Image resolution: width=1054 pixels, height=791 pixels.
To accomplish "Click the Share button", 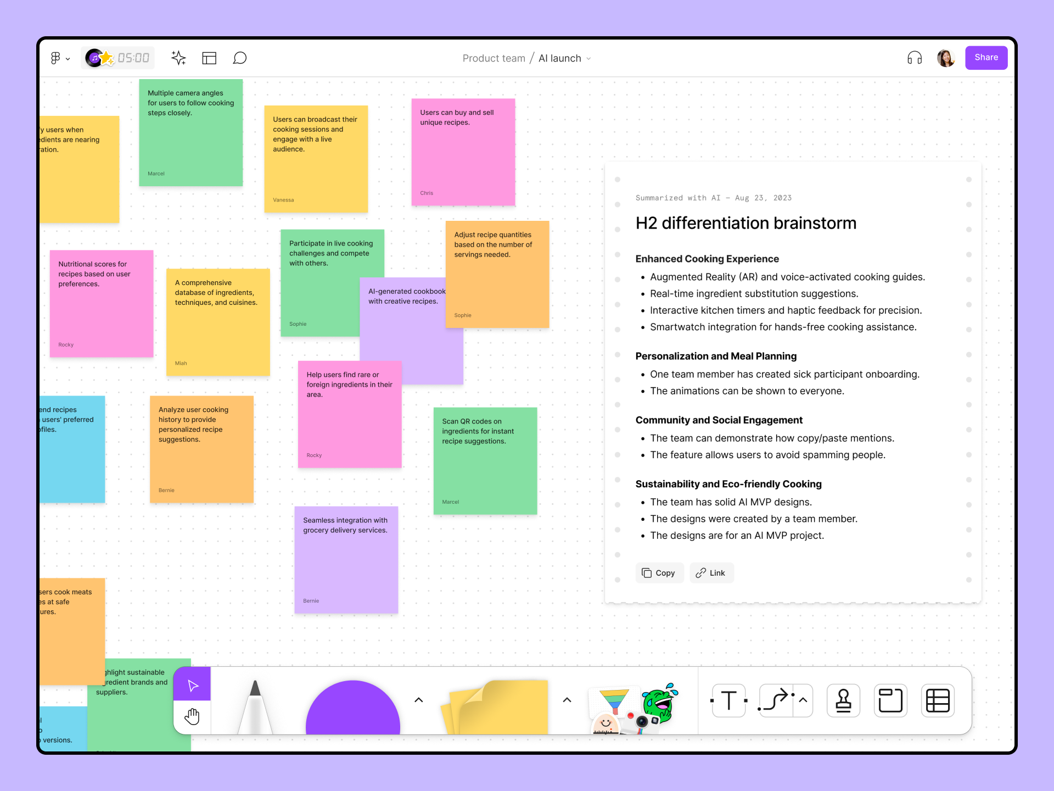I will [x=986, y=57].
